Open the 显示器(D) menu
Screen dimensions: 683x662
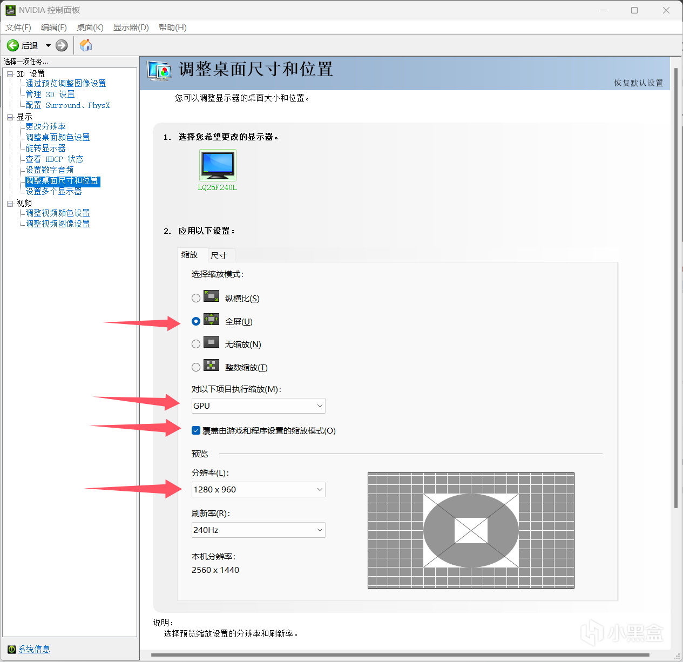(131, 28)
